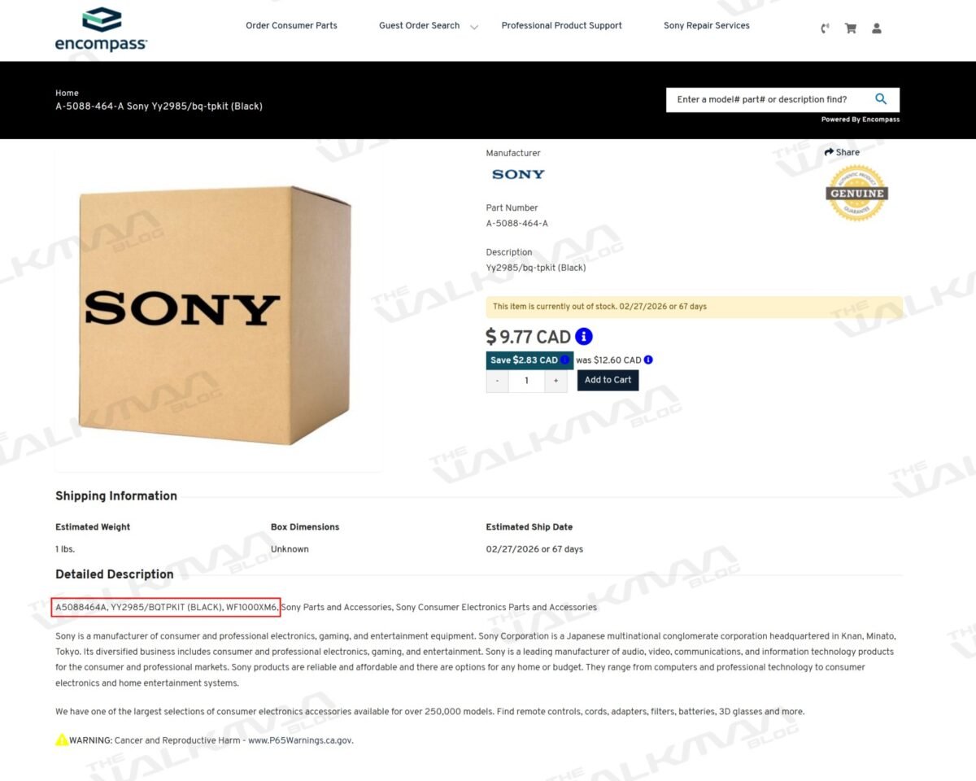Screen dimensions: 976x781
Task: Click the Home breadcrumb link
Action: click(67, 94)
